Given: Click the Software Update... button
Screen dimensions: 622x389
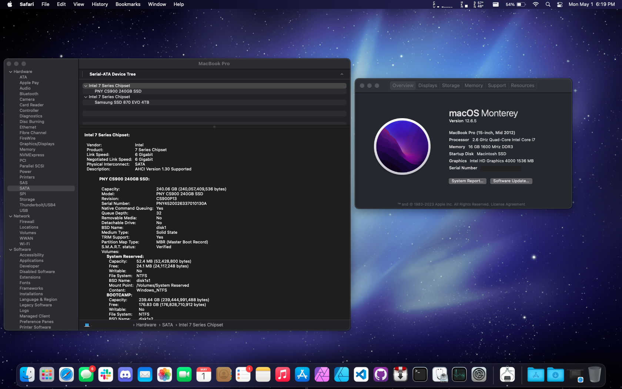Looking at the screenshot, I should 511,181.
